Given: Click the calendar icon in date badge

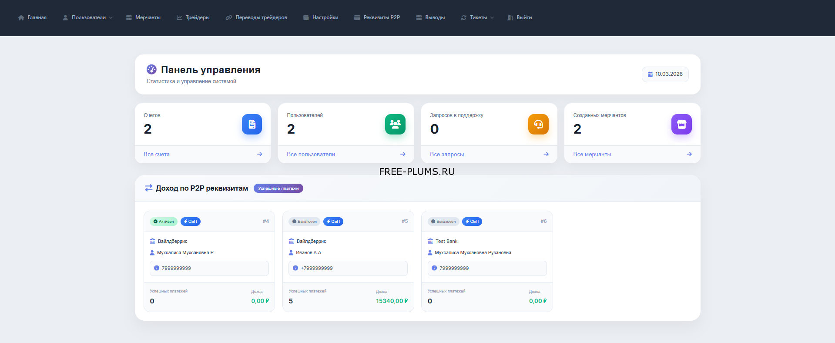Looking at the screenshot, I should tap(650, 74).
